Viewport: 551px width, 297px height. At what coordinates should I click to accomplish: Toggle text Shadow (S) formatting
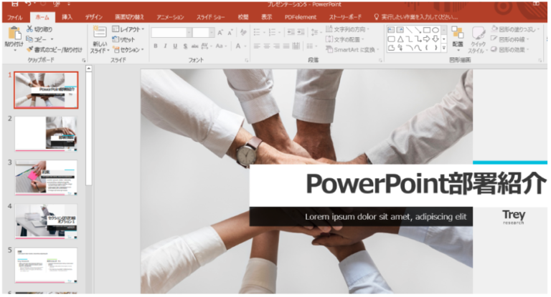185,46
